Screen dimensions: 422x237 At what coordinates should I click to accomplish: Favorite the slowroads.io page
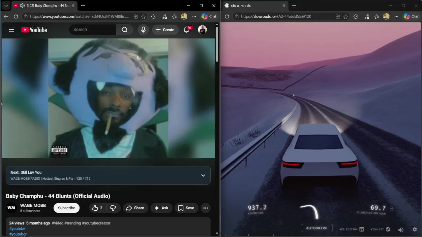point(346,16)
